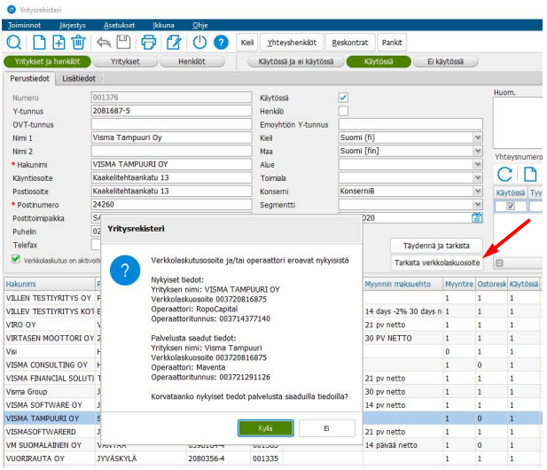Click new document icon under Yhteysnumero
Viewport: 547px width, 470px height.
click(530, 174)
